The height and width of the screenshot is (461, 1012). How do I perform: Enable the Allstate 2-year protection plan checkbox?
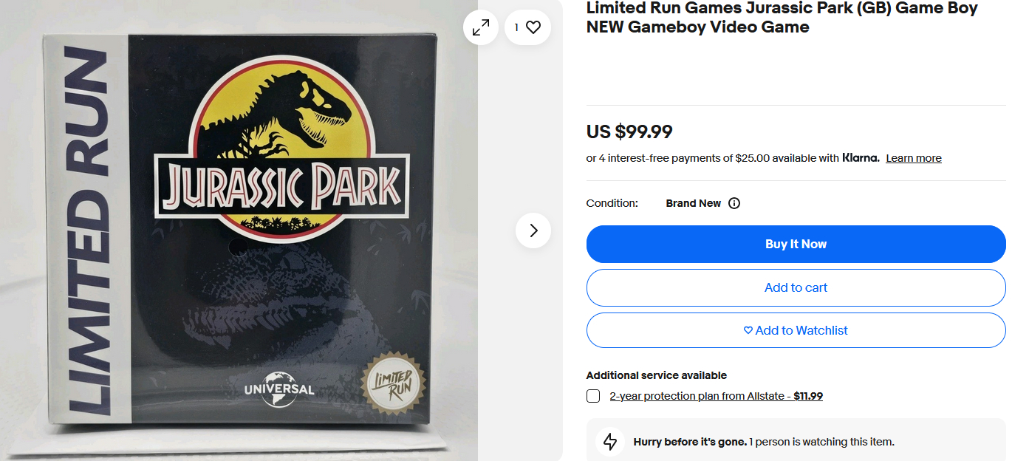pyautogui.click(x=593, y=396)
